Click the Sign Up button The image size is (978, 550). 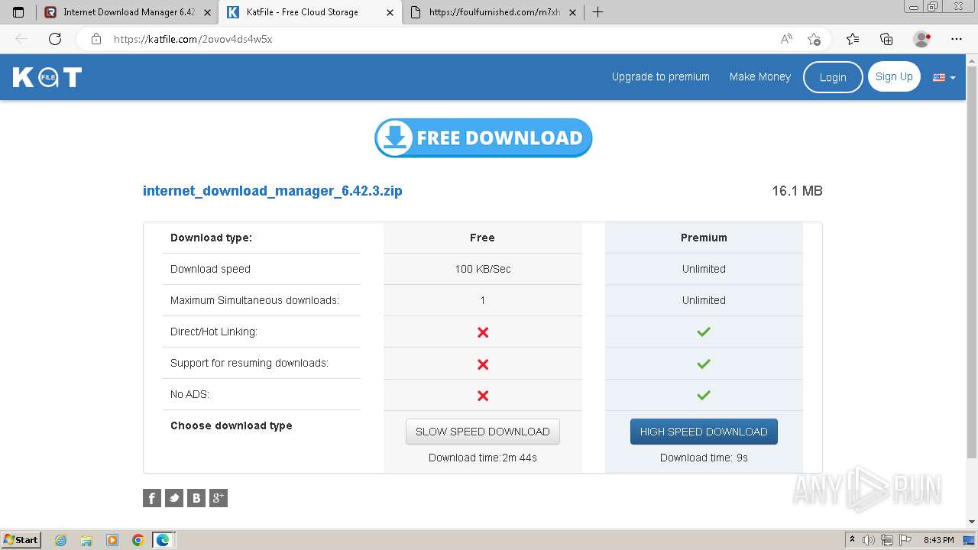[x=894, y=76]
